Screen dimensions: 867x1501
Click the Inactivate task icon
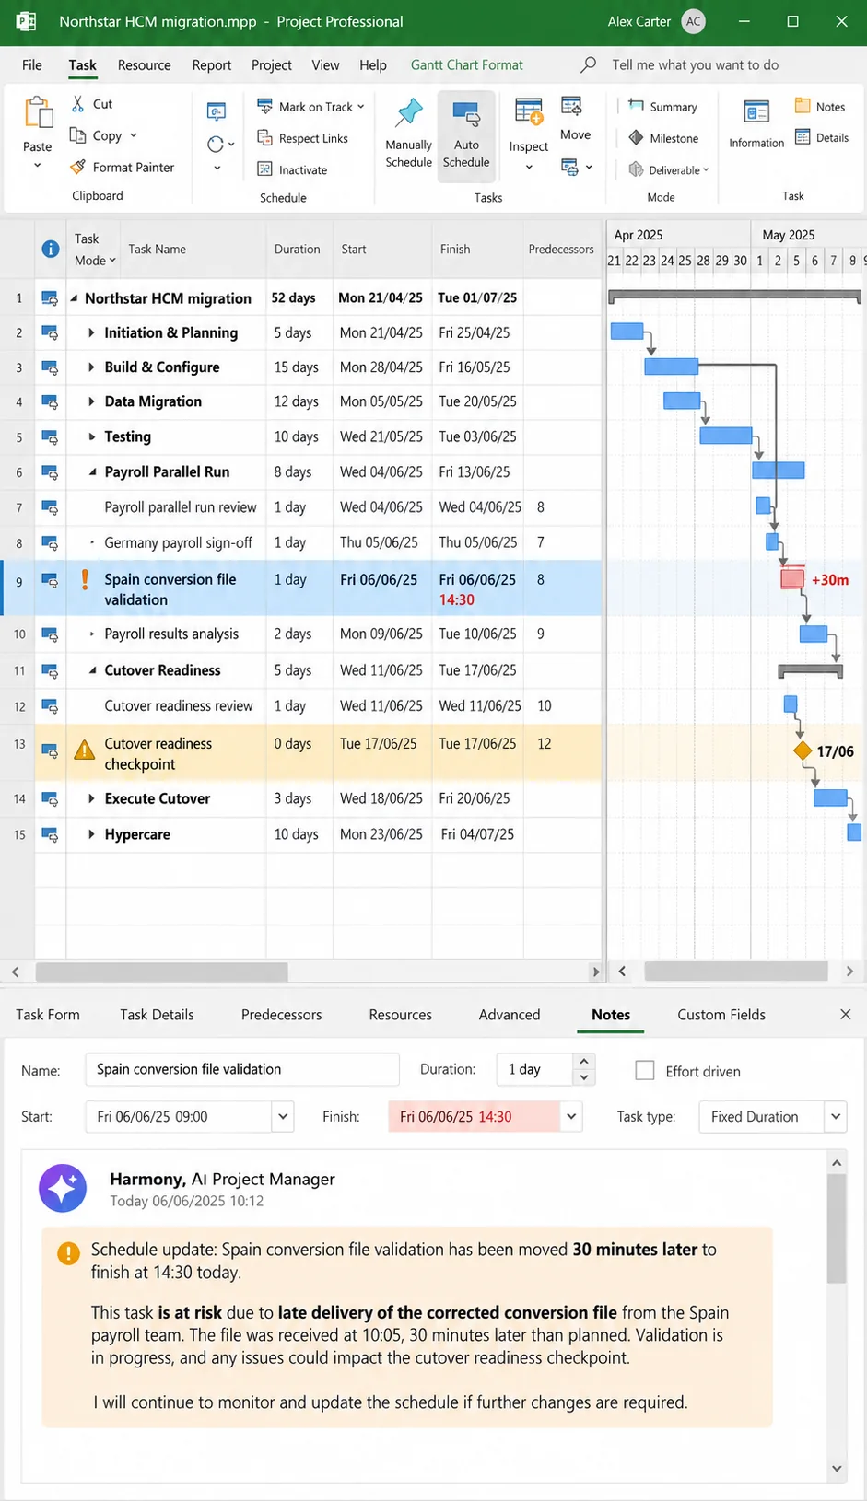coord(264,169)
